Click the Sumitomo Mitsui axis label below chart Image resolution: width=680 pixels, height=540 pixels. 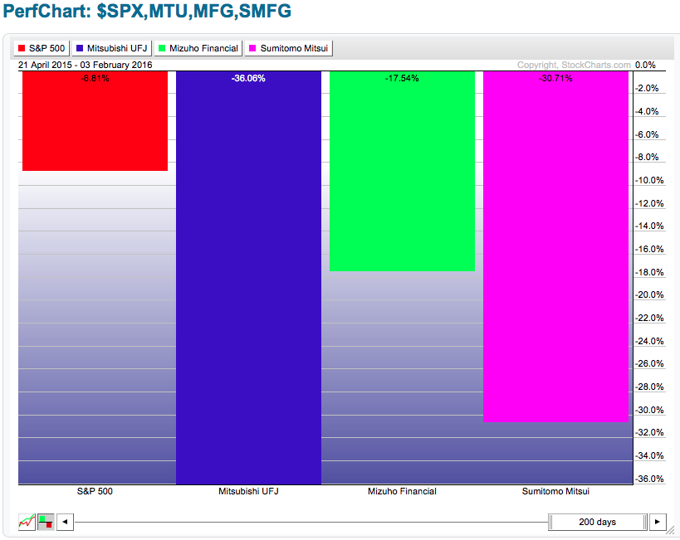click(x=555, y=491)
